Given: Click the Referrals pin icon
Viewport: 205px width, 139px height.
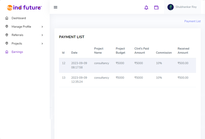Looking at the screenshot, I should [7, 35].
